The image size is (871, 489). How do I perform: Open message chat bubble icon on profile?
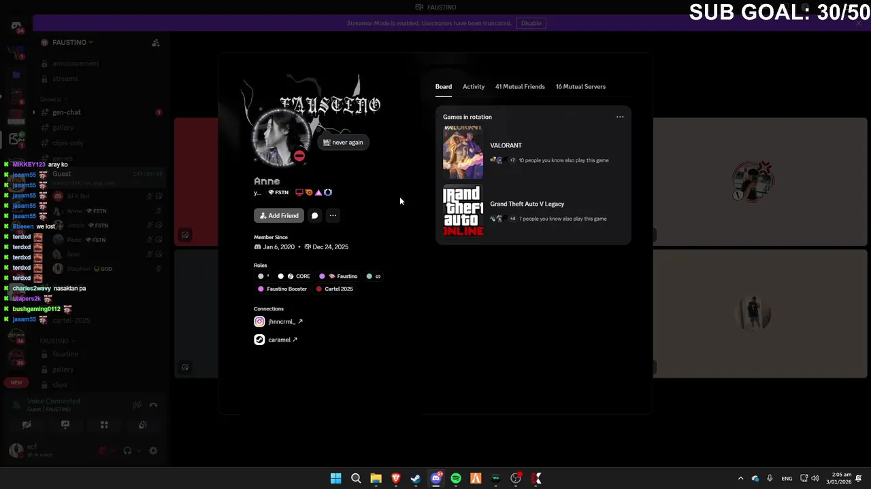point(314,215)
